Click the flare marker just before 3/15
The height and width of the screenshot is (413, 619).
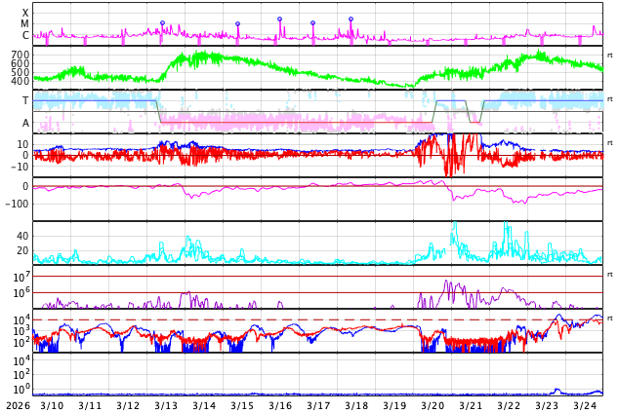click(x=237, y=24)
